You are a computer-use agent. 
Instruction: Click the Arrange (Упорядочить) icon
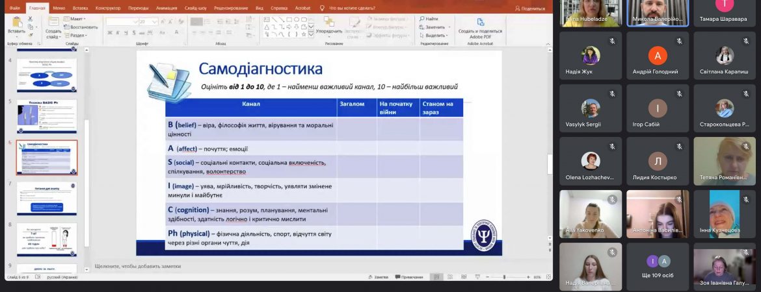(328, 22)
